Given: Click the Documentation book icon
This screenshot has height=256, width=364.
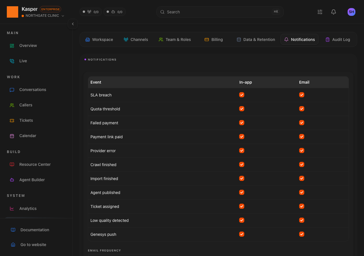Looking at the screenshot, I should pos(13,230).
